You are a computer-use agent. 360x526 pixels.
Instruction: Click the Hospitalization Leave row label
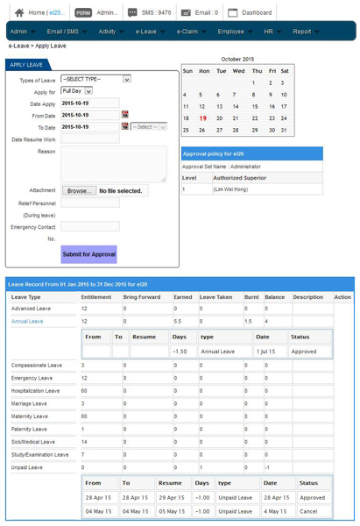point(35,391)
